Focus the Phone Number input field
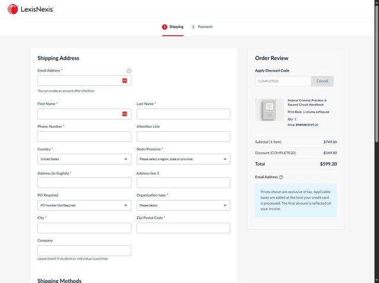The image size is (379, 283). 84,137
